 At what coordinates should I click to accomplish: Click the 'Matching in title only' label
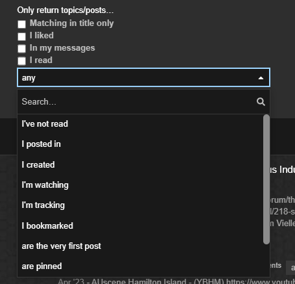tap(72, 23)
